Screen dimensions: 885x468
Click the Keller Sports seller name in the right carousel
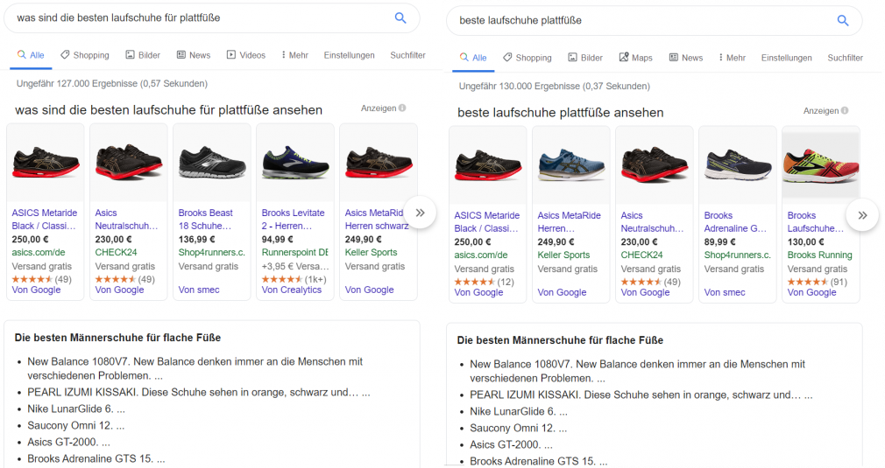click(563, 255)
